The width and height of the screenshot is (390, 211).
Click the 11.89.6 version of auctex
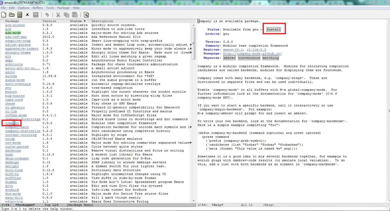tap(49, 76)
